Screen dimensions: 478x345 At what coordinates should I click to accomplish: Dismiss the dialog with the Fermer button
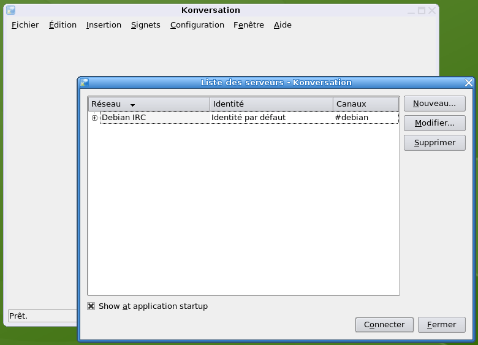pos(441,325)
